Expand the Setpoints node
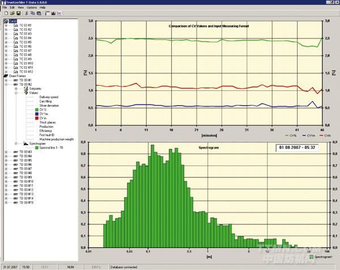 pyautogui.click(x=15, y=88)
